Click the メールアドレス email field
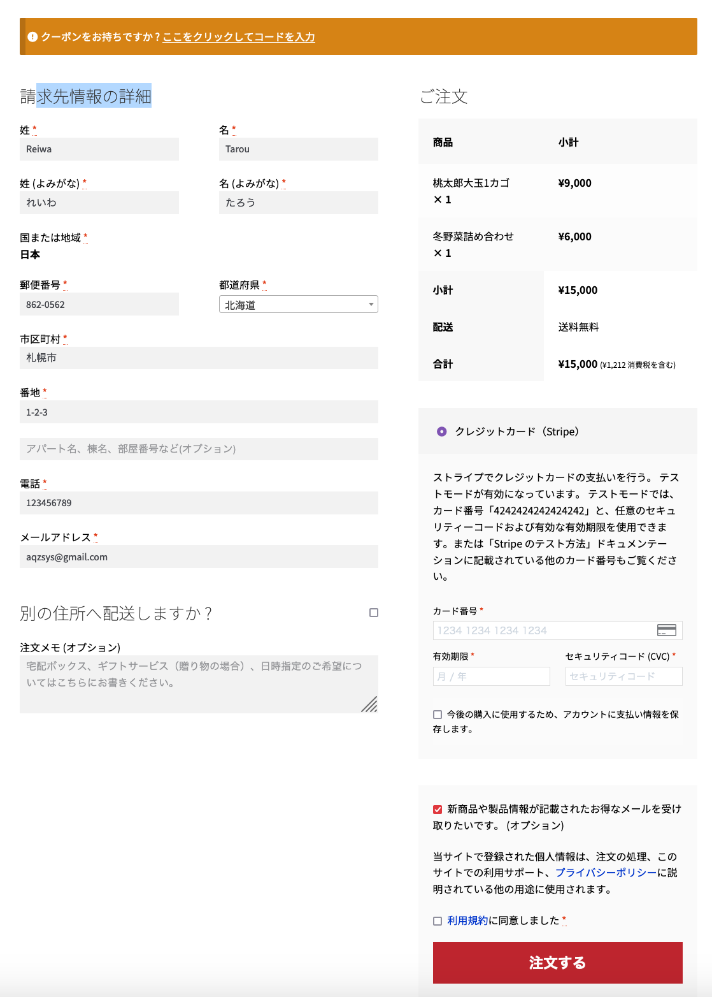The width and height of the screenshot is (712, 997). pos(199,557)
